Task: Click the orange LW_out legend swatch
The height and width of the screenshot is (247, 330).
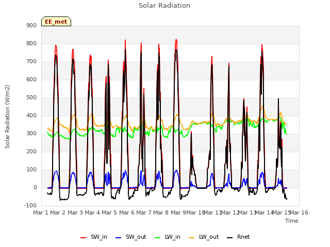Action: tap(191, 238)
